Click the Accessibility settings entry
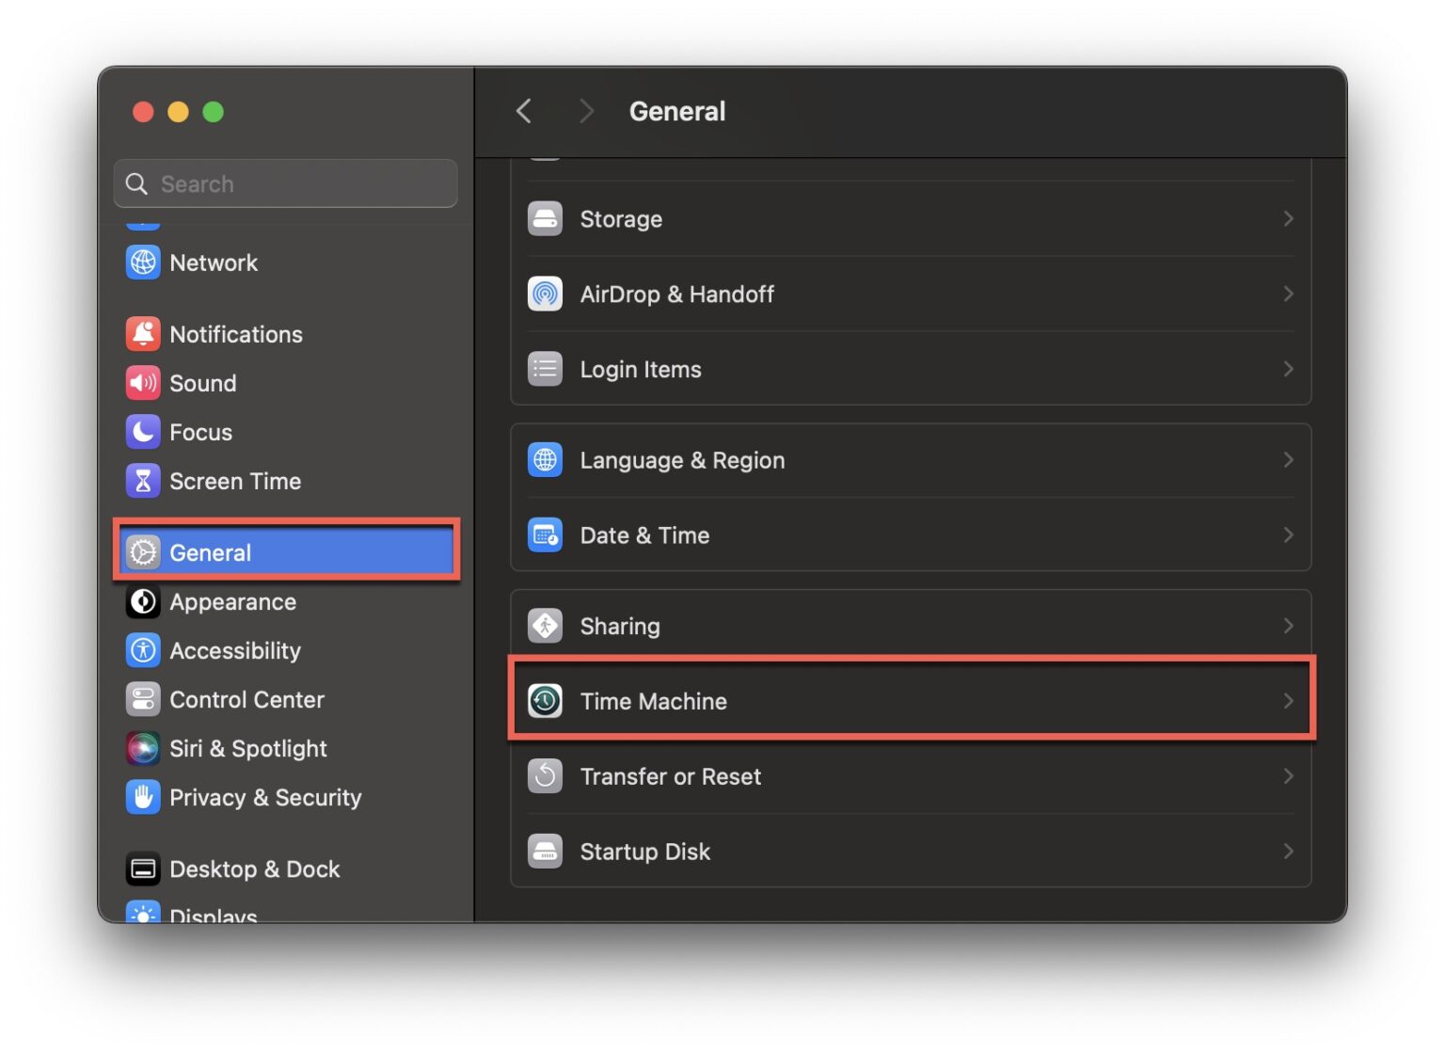The height and width of the screenshot is (1052, 1445). click(235, 650)
